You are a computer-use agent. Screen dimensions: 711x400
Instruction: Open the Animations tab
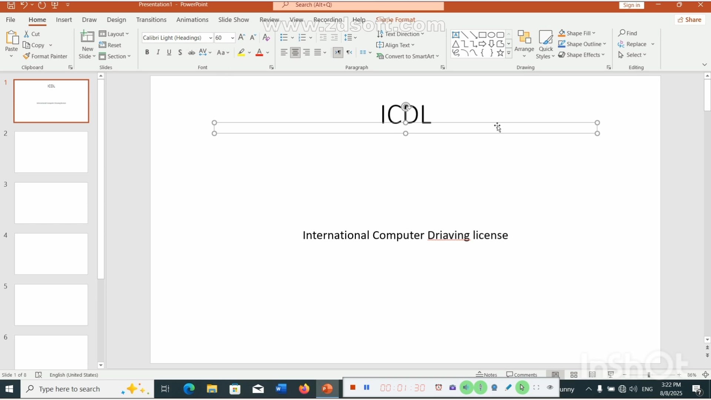point(192,20)
